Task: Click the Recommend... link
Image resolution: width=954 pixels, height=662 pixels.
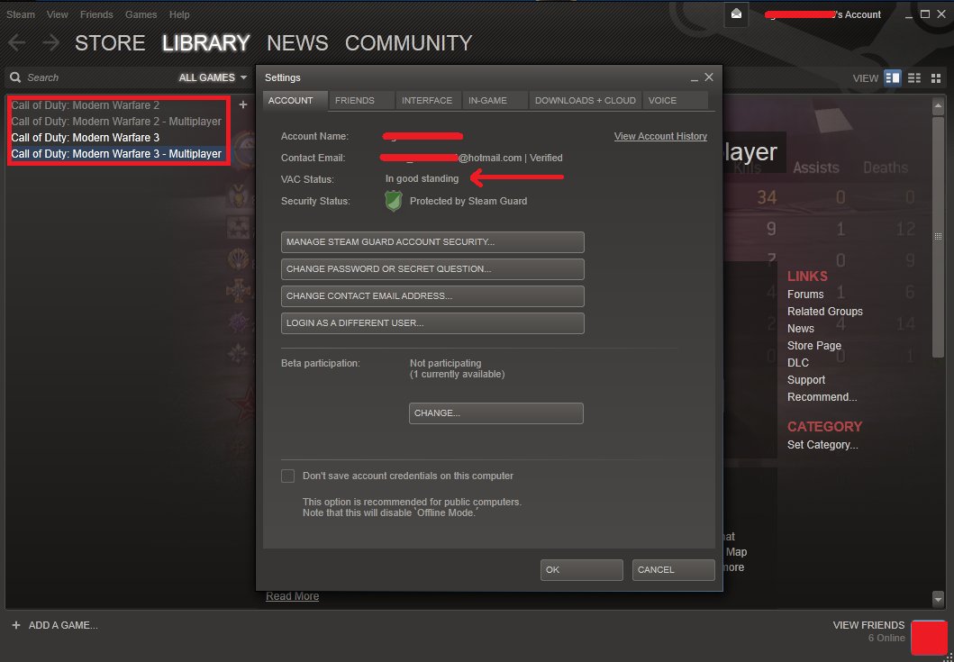Action: tap(822, 396)
